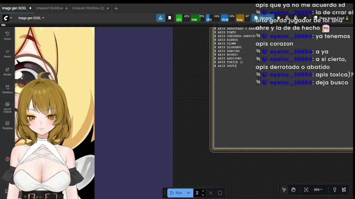Click the Fit view icon
This screenshot has width=355, height=199.
[306, 190]
